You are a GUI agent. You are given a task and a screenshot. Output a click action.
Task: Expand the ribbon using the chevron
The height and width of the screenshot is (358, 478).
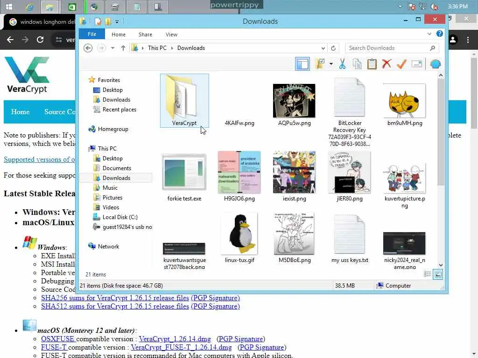429,34
